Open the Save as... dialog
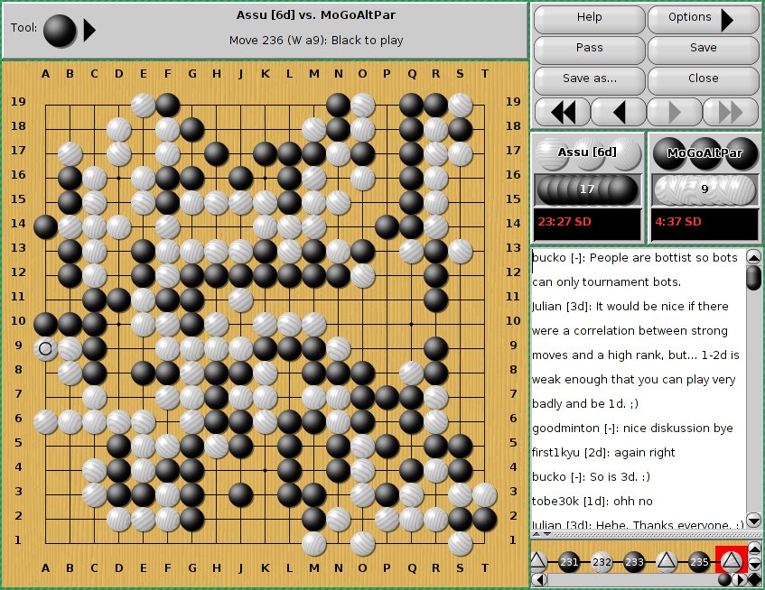The width and height of the screenshot is (765, 590). [589, 78]
